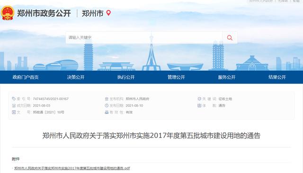Image resolution: width=303 pixels, height=173 pixels.
Task: Click the 发布日期 clock icon
Action: pos(107,106)
